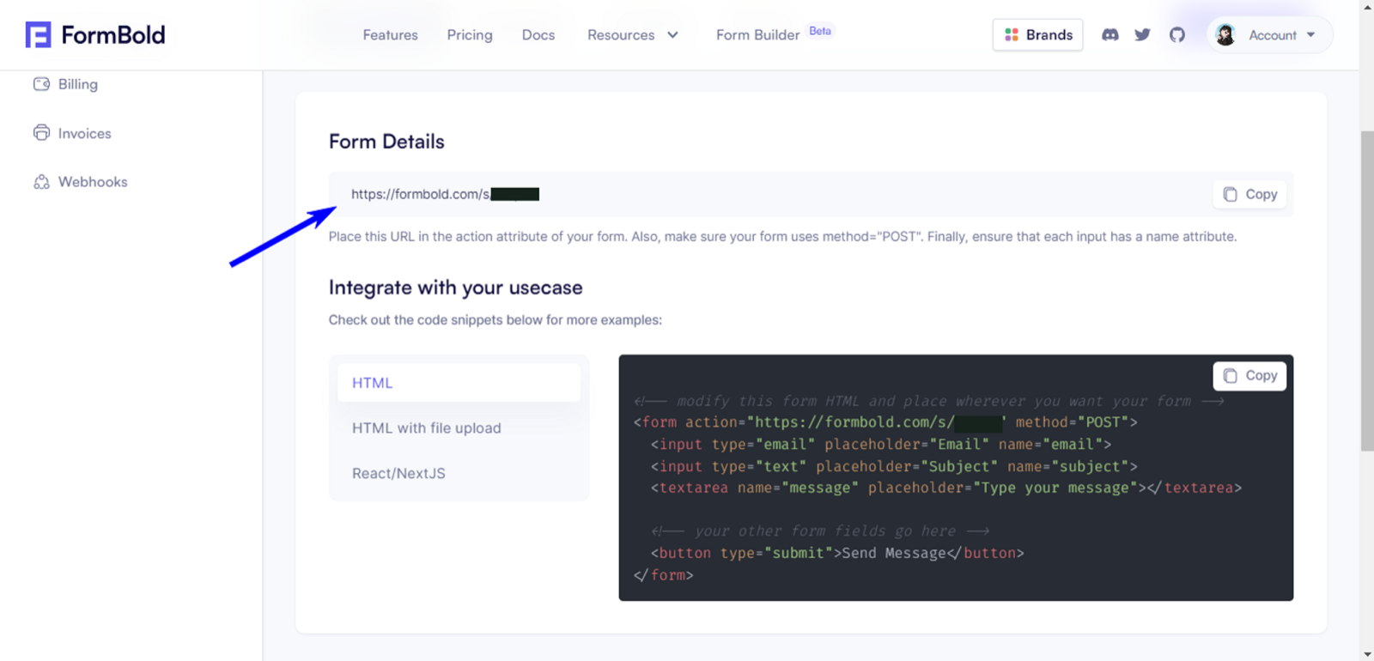Copy the HTML code snippet

click(1249, 376)
